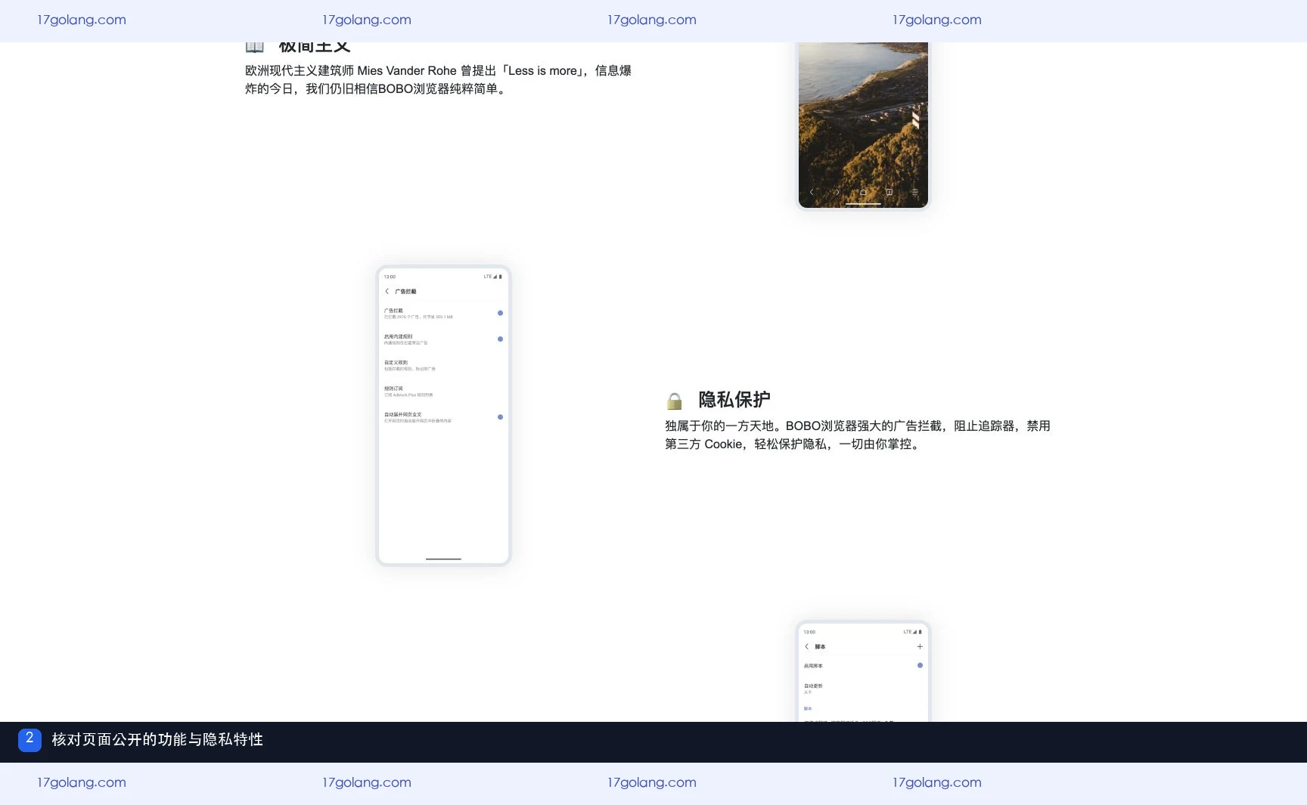Viewport: 1307px width, 805px height.
Task: Open the 规则订阅 row
Action: click(443, 392)
